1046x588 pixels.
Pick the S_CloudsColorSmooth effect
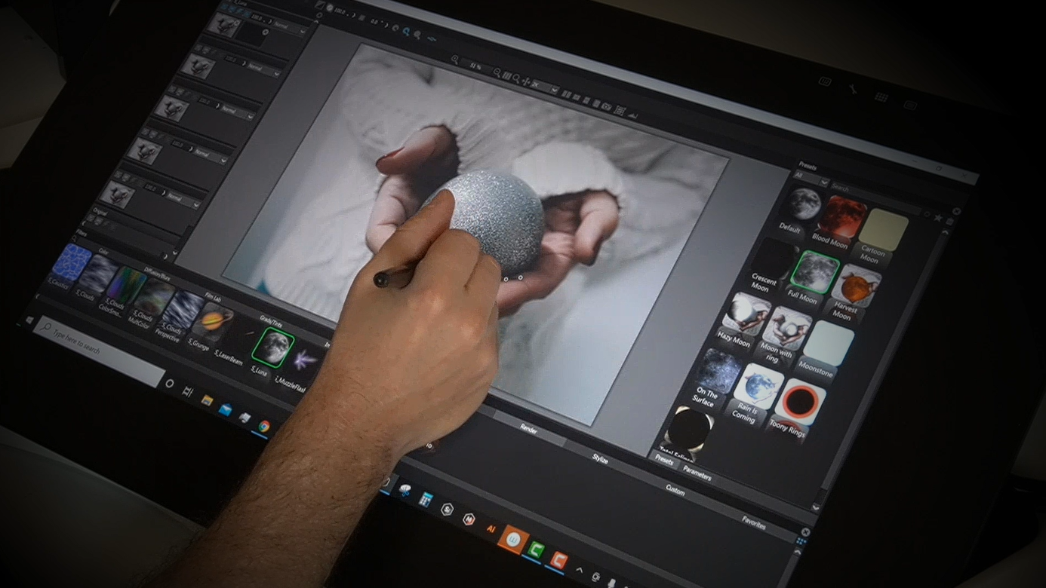(x=126, y=286)
